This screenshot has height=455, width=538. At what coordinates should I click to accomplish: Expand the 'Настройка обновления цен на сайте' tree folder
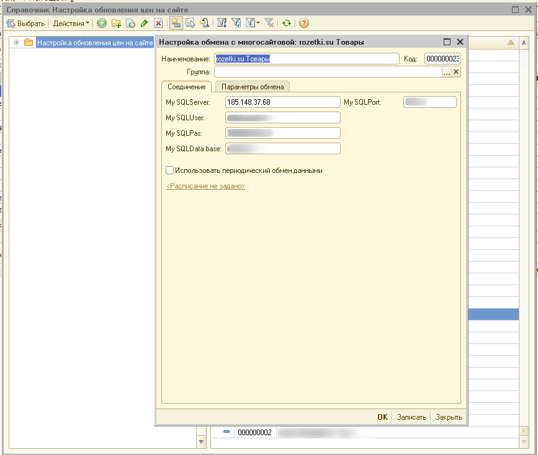16,43
